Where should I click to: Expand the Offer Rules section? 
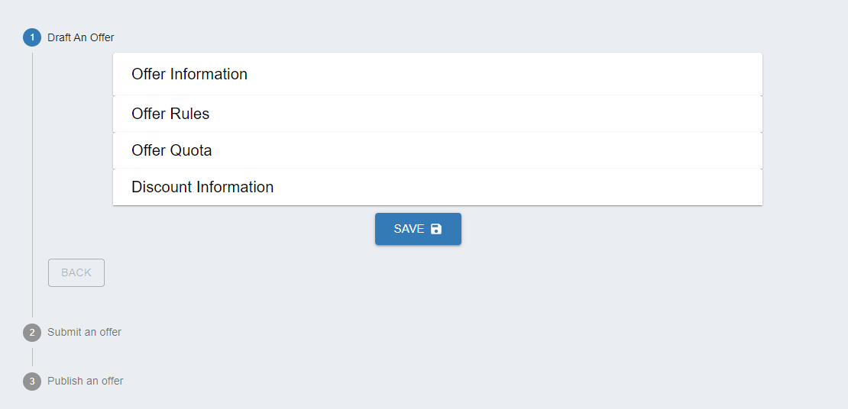coord(437,114)
